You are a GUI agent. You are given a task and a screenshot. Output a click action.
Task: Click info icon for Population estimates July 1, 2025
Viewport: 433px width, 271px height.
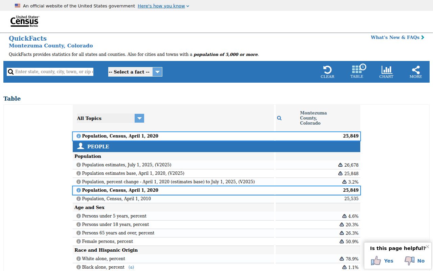pyautogui.click(x=78, y=165)
